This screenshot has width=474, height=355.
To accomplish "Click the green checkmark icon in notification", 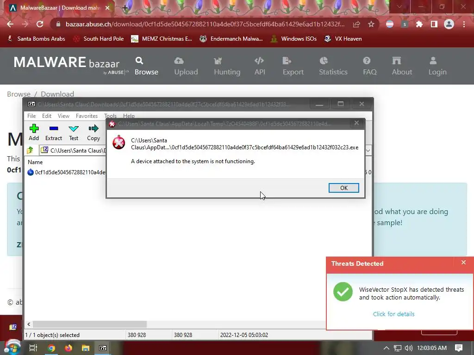I will [343, 292].
